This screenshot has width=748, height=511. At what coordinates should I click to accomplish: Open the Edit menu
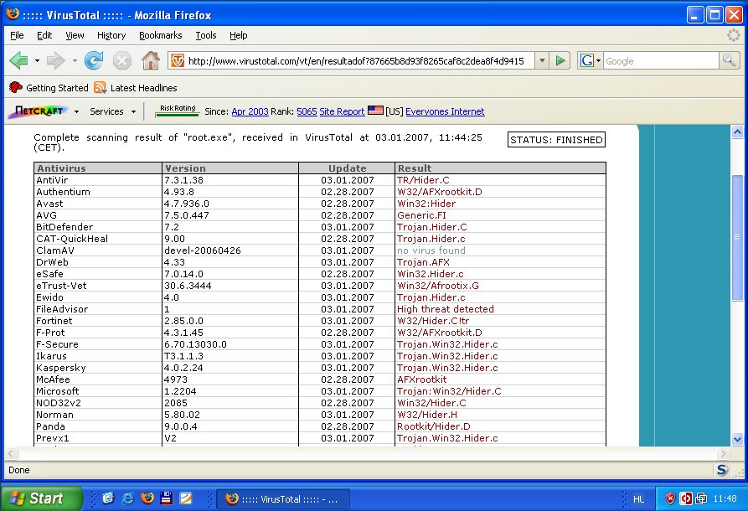click(44, 35)
